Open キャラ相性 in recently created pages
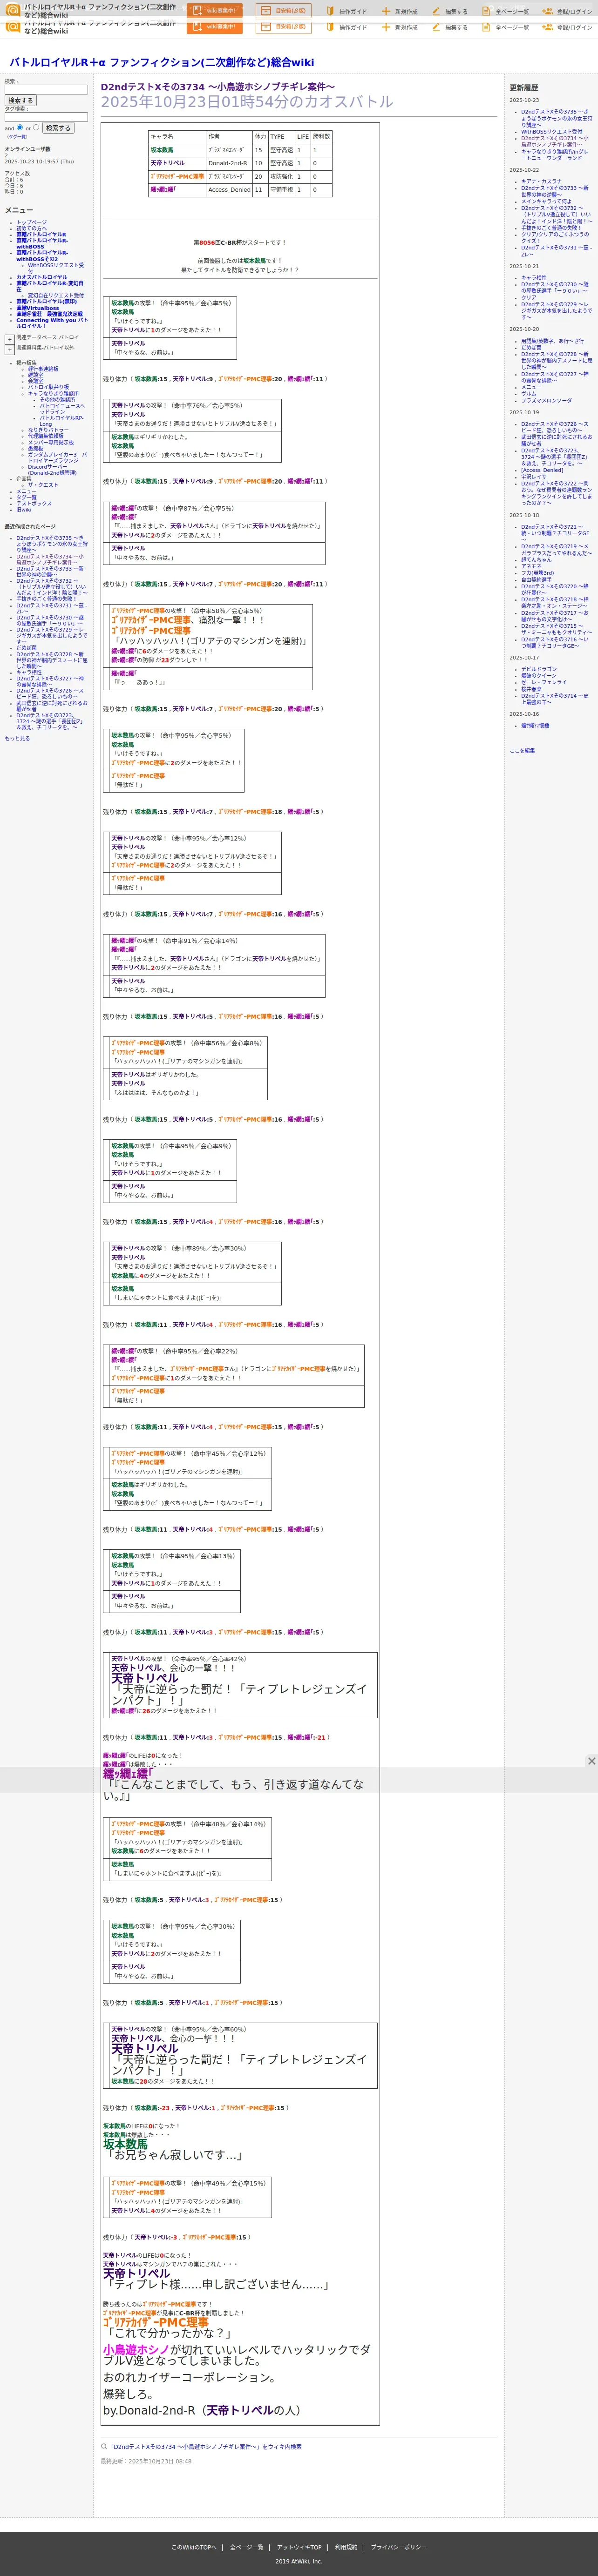The height and width of the screenshot is (2576, 598). tap(29, 672)
